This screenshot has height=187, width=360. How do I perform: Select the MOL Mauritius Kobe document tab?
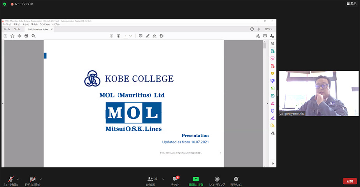coord(39,29)
